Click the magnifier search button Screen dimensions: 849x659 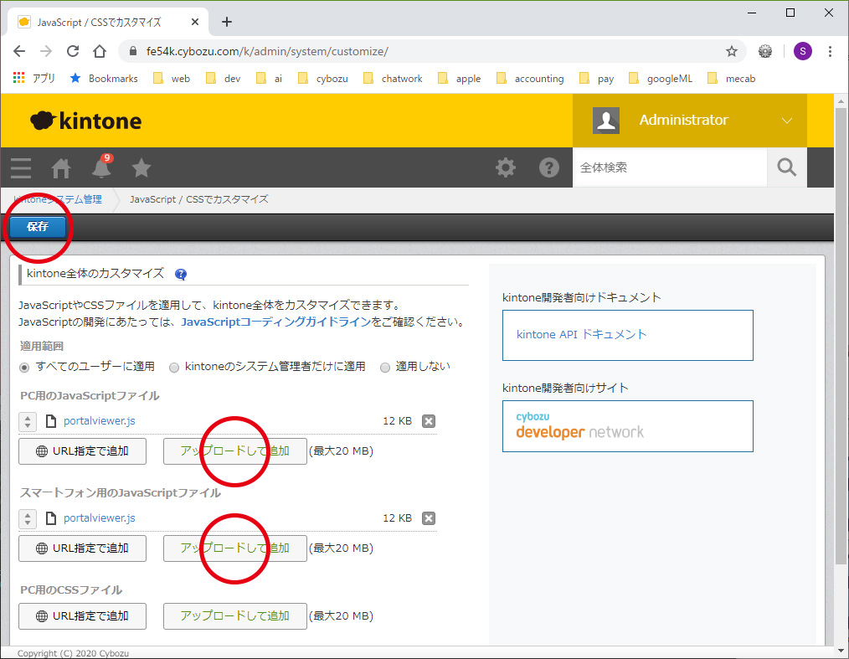pos(787,167)
